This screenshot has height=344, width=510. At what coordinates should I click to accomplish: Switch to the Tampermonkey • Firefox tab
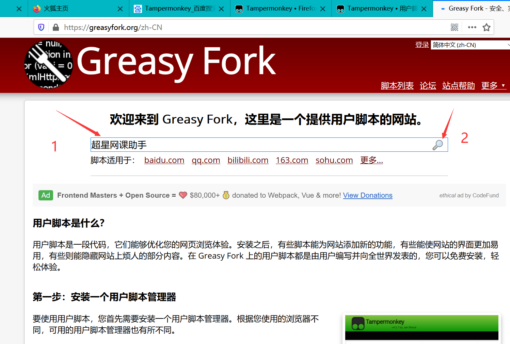pyautogui.click(x=281, y=9)
